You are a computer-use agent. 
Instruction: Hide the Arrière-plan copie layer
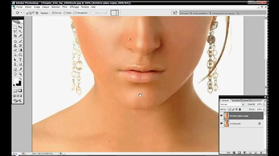point(221,116)
